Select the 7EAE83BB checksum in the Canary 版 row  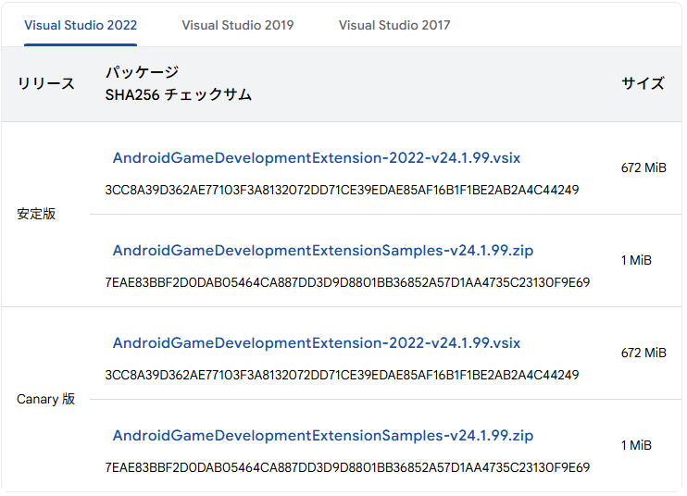coord(347,467)
